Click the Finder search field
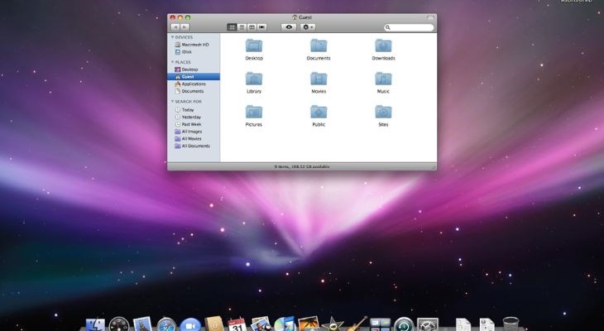604x331 pixels. [x=409, y=27]
